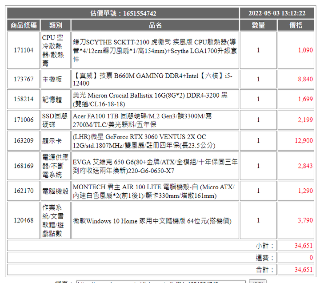
Task: Click the 小計 label
Action: pyautogui.click(x=264, y=246)
